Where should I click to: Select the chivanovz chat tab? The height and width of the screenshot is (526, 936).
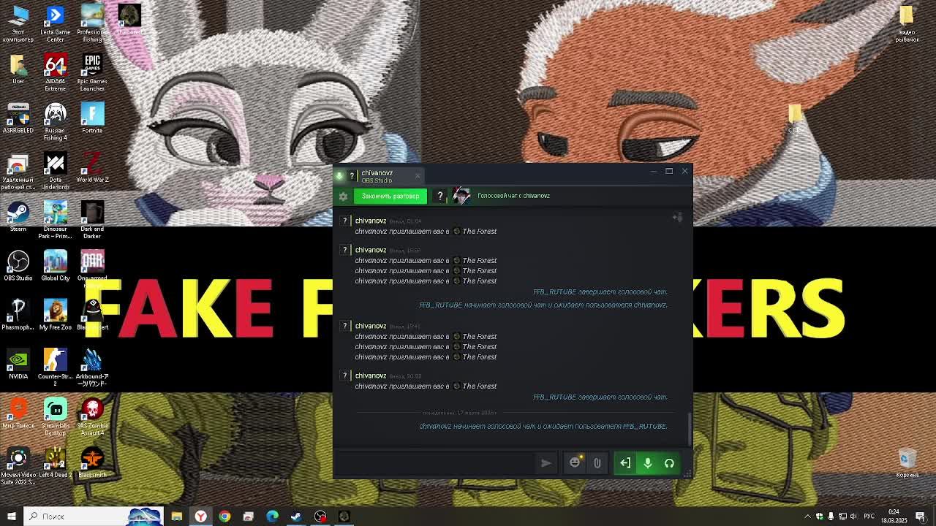tap(377, 175)
